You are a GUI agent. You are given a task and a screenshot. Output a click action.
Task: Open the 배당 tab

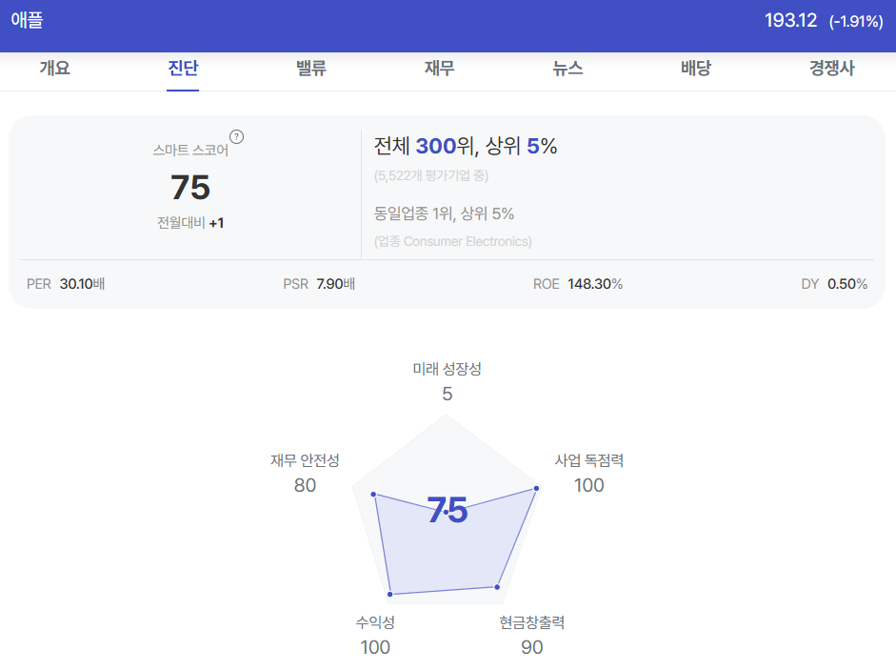696,68
